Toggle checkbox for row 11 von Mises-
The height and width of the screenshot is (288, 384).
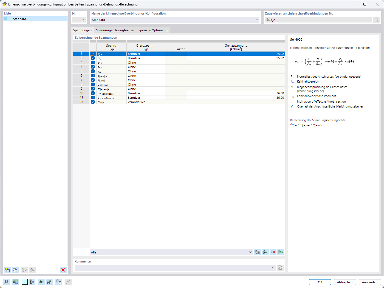93,98
